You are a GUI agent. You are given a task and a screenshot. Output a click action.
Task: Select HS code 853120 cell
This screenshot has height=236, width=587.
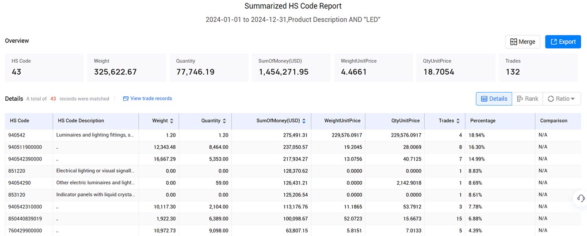(16, 194)
